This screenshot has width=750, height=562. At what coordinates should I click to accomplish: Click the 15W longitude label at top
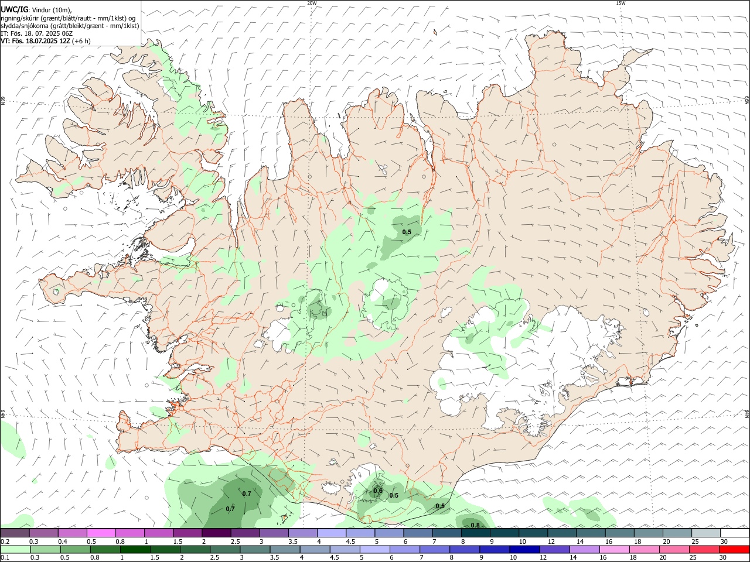point(621,3)
